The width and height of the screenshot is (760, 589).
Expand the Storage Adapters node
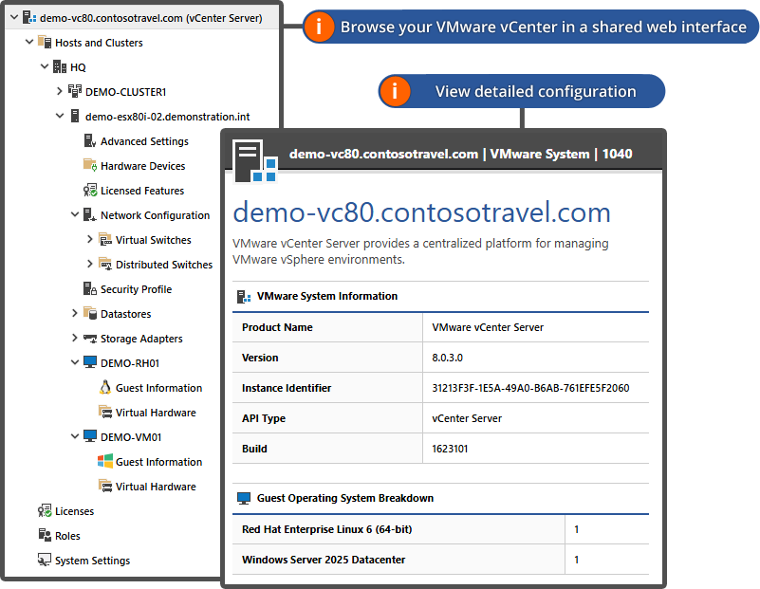(75, 338)
